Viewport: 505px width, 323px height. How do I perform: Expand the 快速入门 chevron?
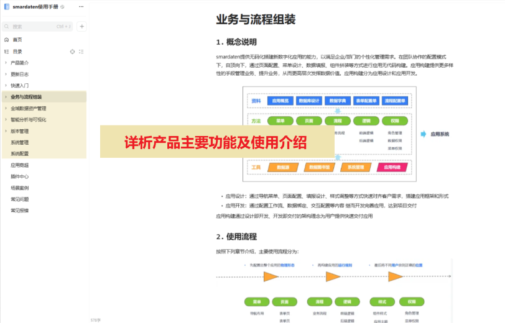[6, 85]
